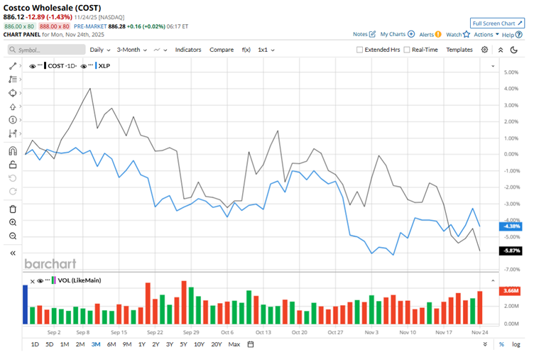Image resolution: width=534 pixels, height=357 pixels.
Task: Open the XLP blue color swatch
Action: point(96,66)
